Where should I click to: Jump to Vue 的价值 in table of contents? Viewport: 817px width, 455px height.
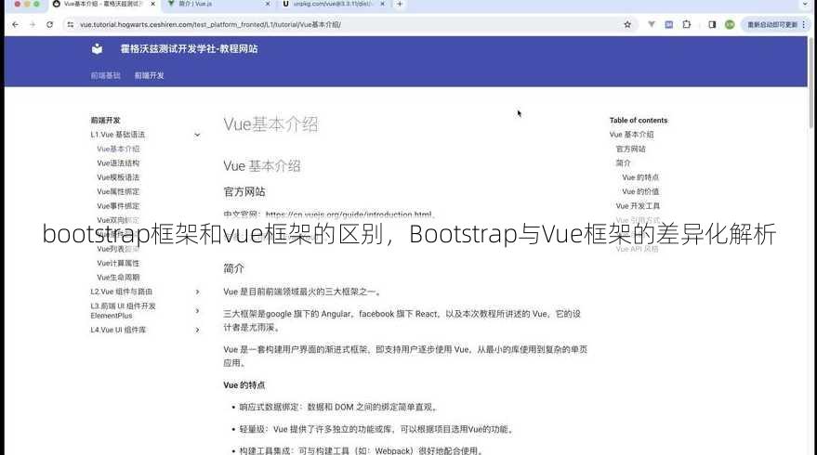point(640,191)
